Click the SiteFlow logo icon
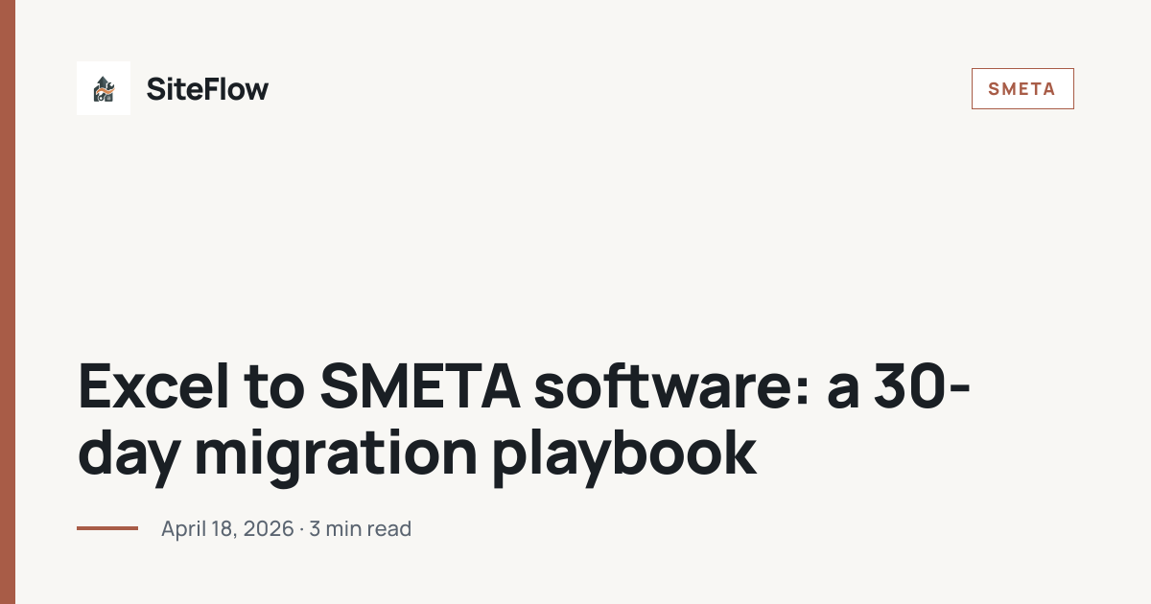Viewport: 1151px width, 604px height. [x=104, y=88]
